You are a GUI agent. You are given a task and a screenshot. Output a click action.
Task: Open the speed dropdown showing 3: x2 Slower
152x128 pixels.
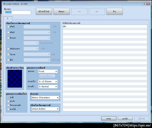[48, 81]
